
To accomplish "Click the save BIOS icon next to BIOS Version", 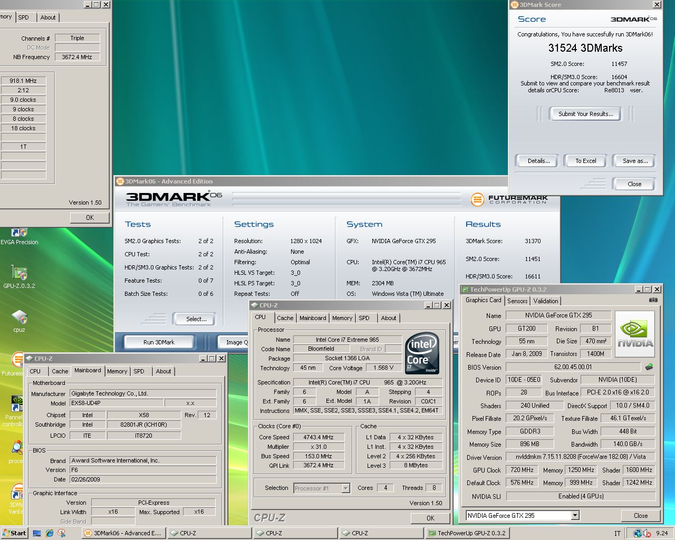I will click(649, 367).
